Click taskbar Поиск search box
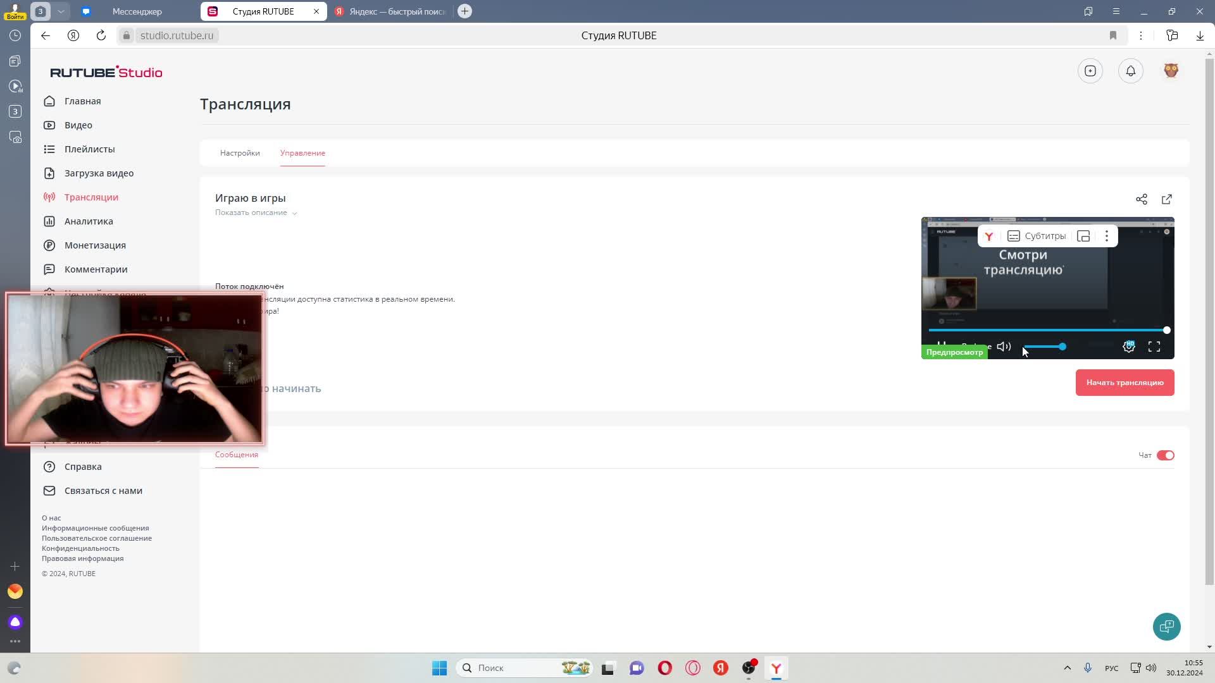Screen dimensions: 1215x683 pos(524,668)
